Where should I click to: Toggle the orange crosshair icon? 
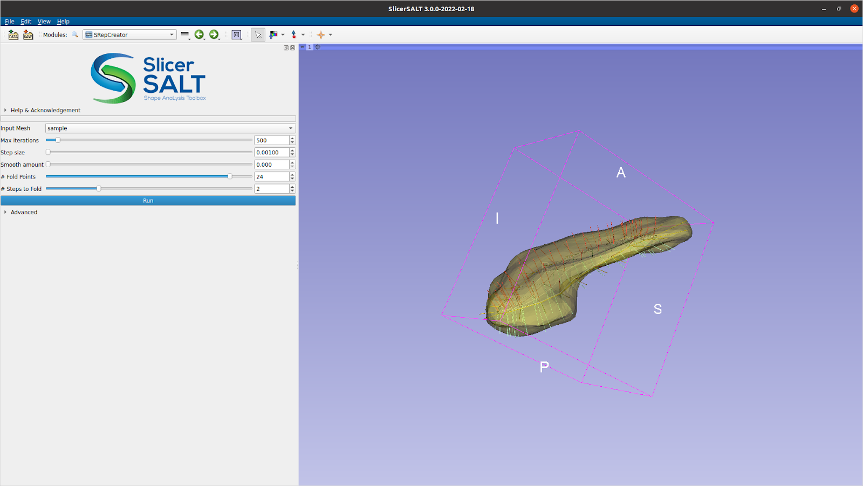tap(321, 35)
